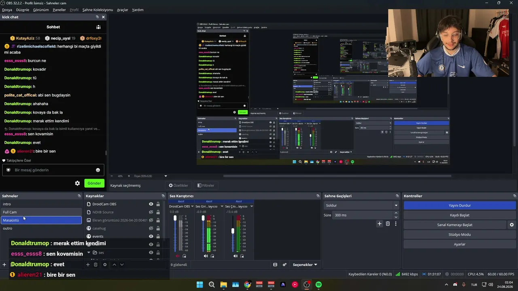This screenshot has width=518, height=291.
Task: Undock the Sahne Geçişleri panel
Action: click(x=398, y=196)
